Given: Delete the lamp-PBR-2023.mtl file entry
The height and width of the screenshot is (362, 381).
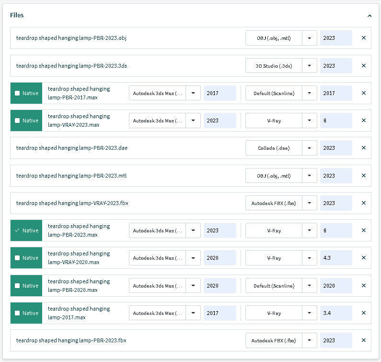Looking at the screenshot, I should (363, 176).
